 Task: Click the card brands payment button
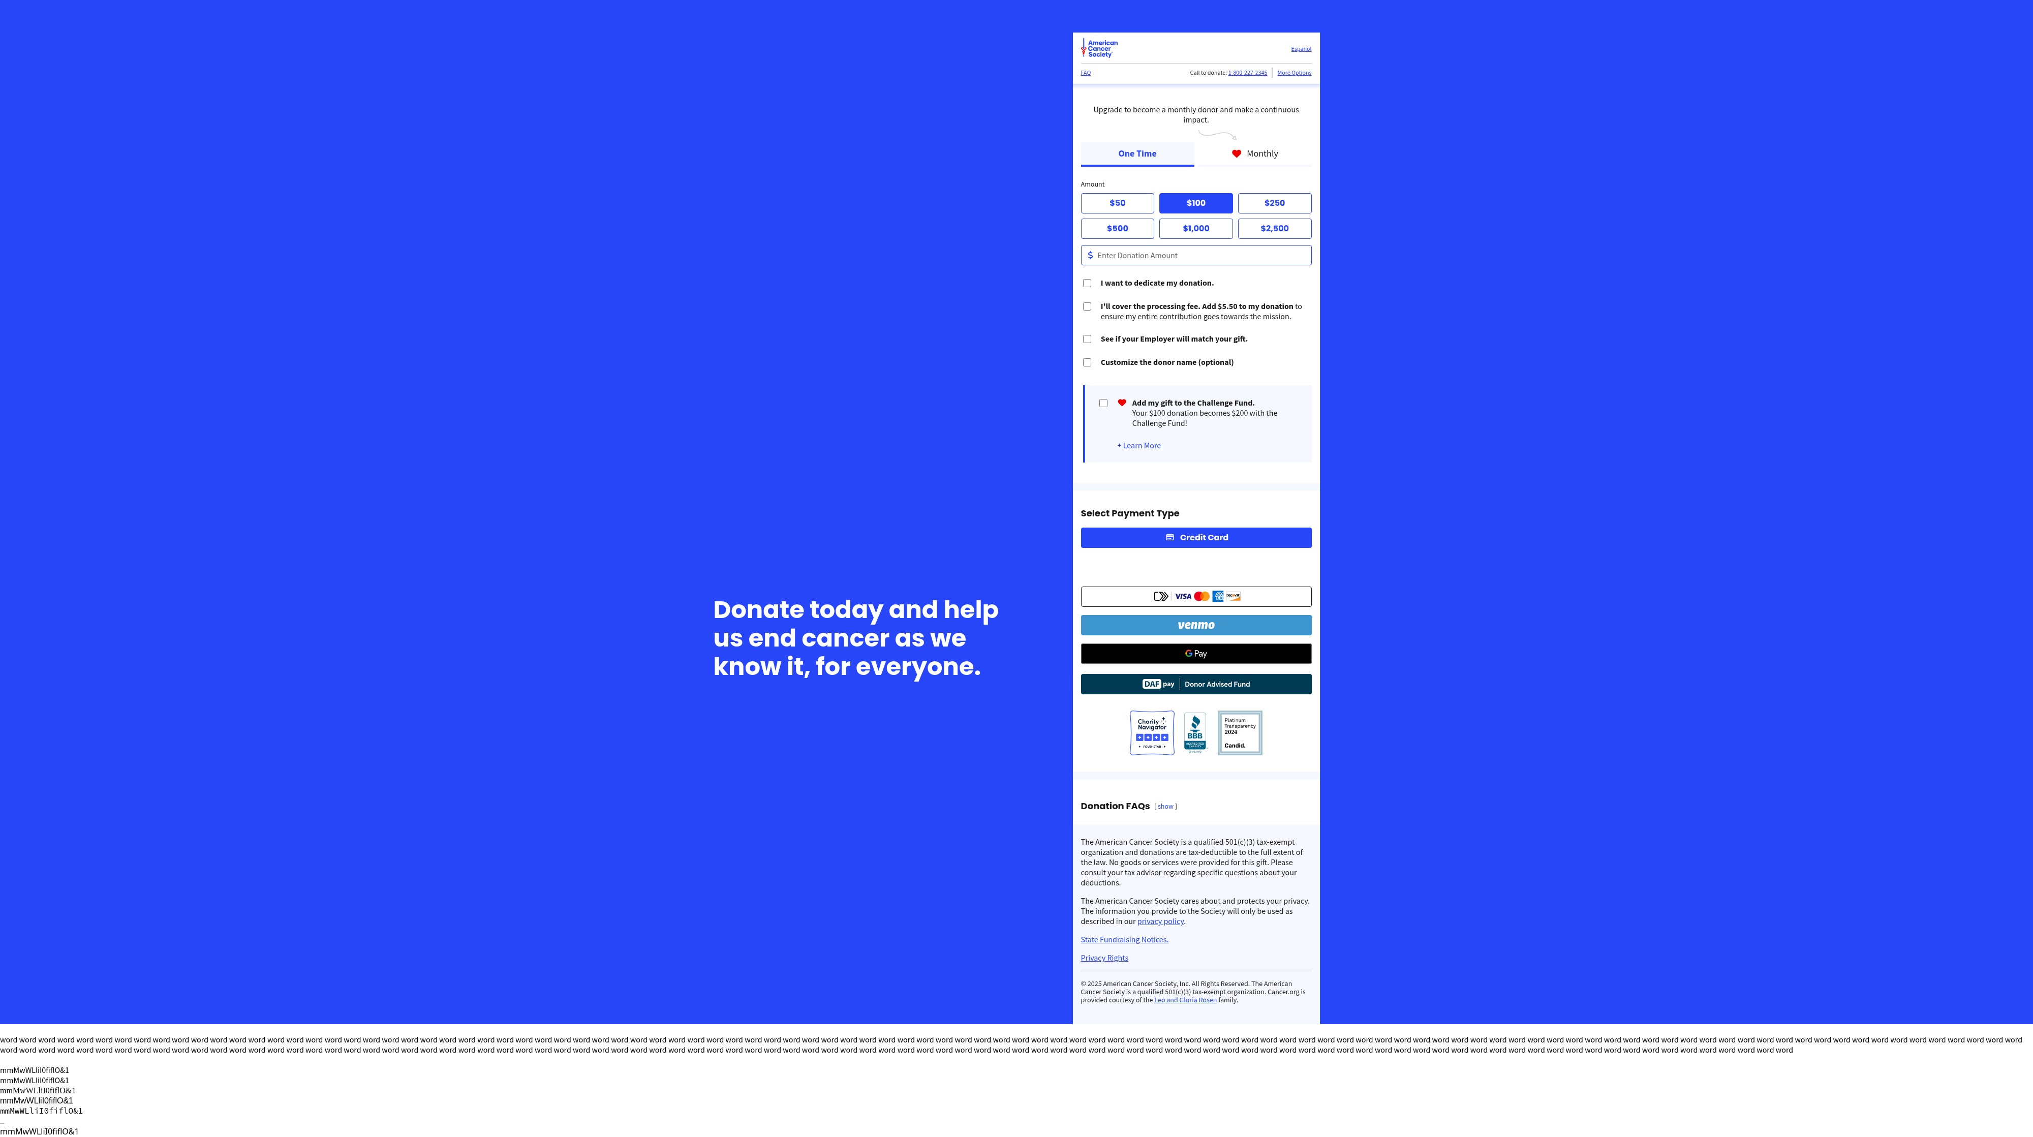[x=1195, y=597]
